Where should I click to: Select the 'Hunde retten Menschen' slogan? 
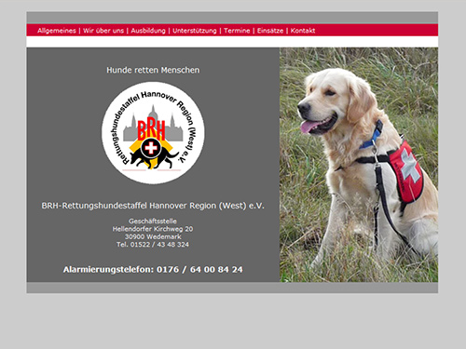[x=153, y=70]
